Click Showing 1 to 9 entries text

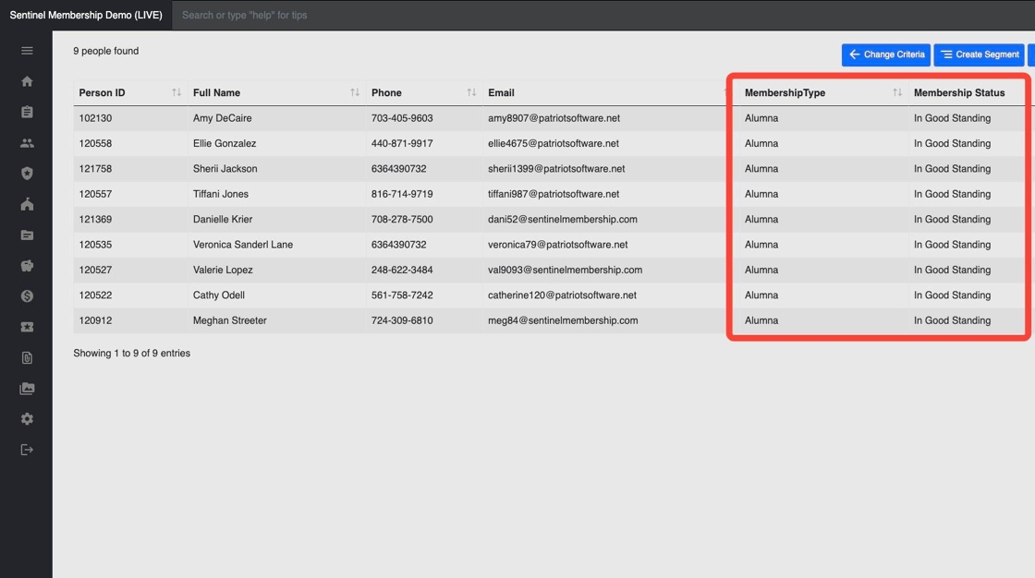pyautogui.click(x=131, y=353)
